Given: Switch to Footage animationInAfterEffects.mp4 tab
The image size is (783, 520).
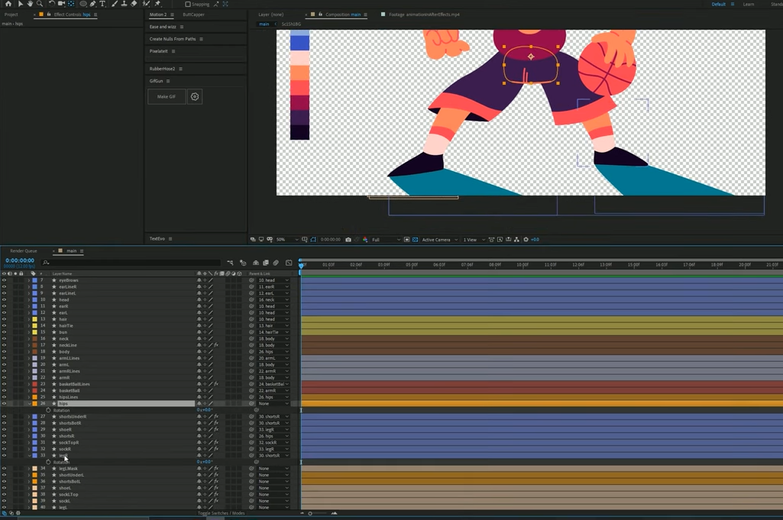Looking at the screenshot, I should 424,15.
